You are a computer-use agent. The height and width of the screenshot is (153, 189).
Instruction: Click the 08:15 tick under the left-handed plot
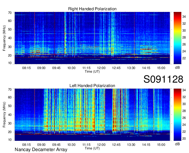click(x=26, y=145)
